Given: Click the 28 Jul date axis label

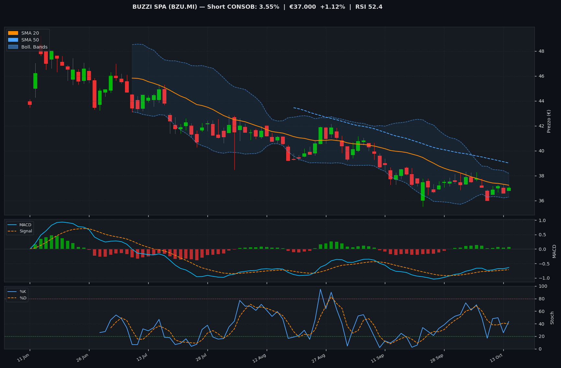Looking at the screenshot, I should click(201, 357).
